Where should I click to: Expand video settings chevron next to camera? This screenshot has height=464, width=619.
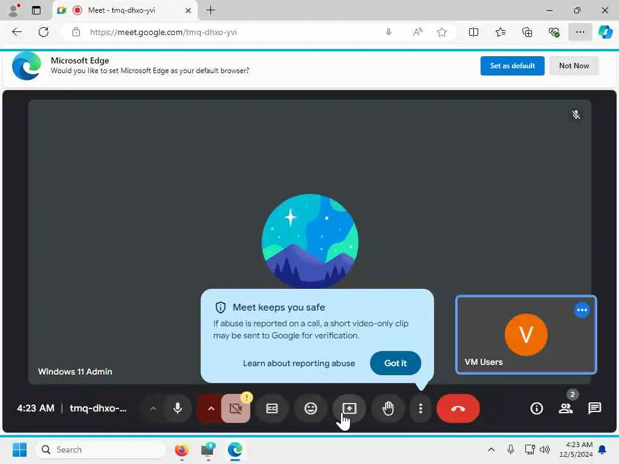pos(211,408)
